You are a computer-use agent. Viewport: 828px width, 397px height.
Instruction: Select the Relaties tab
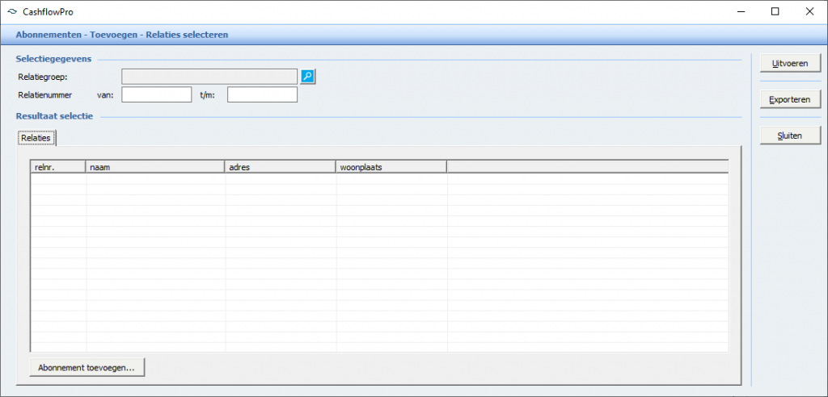click(36, 138)
